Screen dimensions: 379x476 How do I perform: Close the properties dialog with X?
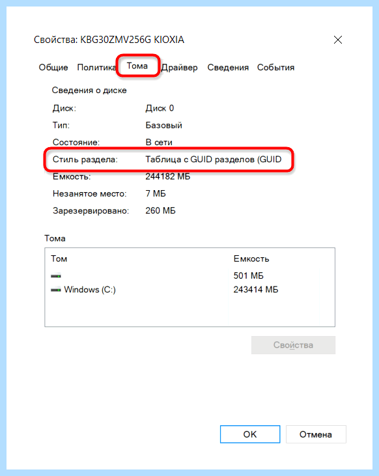point(338,40)
